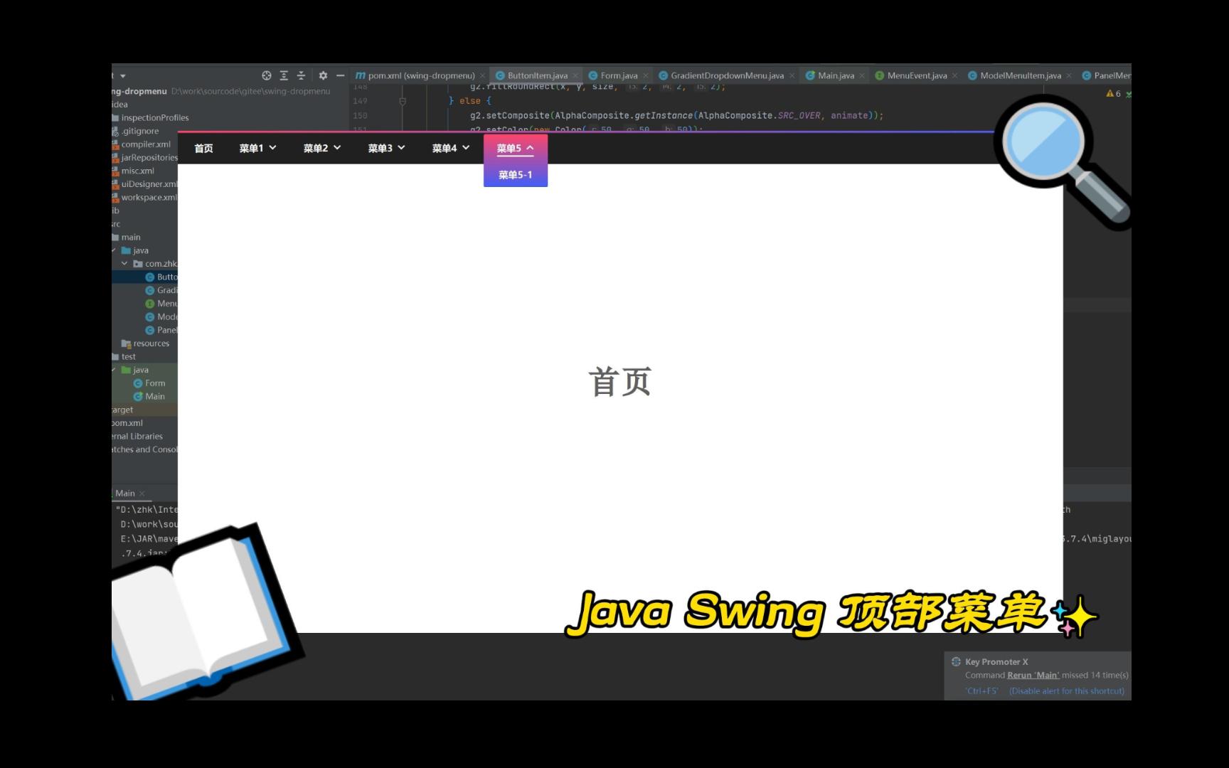Click the locate-in-project-tree crosshair icon
The image size is (1229, 768).
[267, 75]
